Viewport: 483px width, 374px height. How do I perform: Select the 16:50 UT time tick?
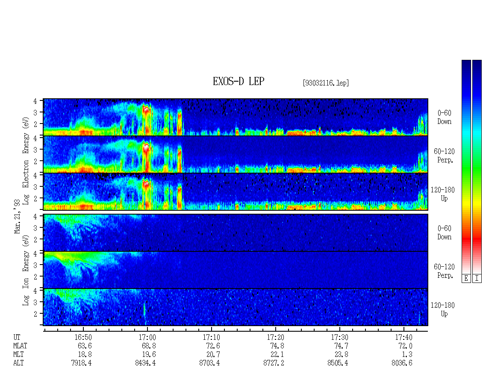pos(83,337)
